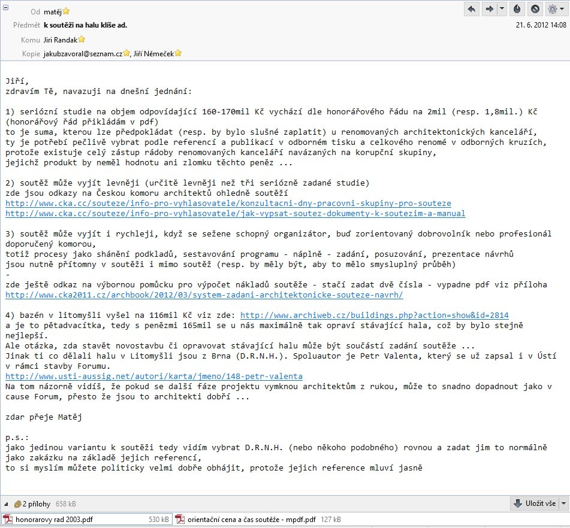570x528 pixels.
Task: Open the usti-aussig.net petr-valenta link
Action: pyautogui.click(x=154, y=376)
